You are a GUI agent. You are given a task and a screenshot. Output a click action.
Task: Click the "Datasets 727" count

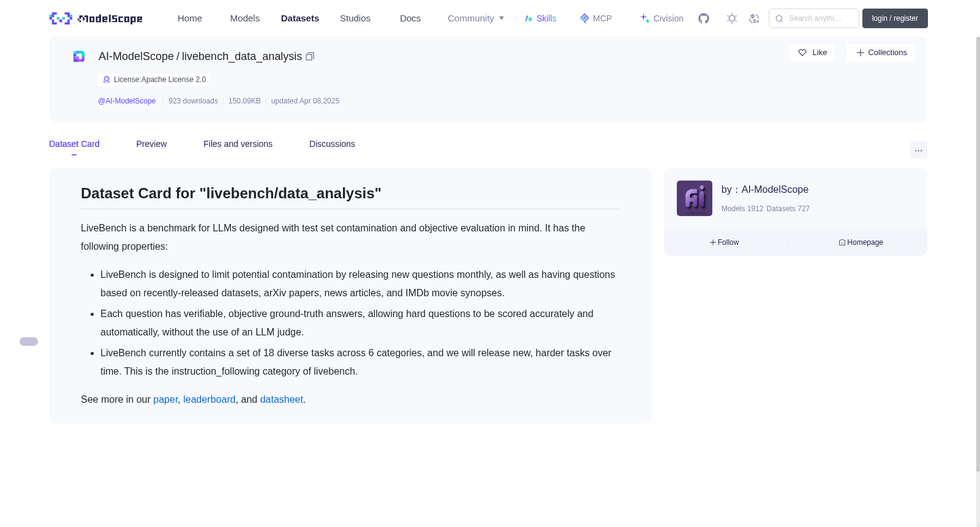(788, 209)
